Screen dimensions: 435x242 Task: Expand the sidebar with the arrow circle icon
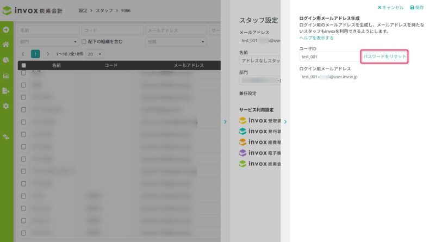click(x=6, y=30)
